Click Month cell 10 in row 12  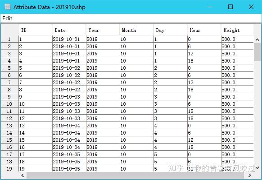pyautogui.click(x=137, y=118)
